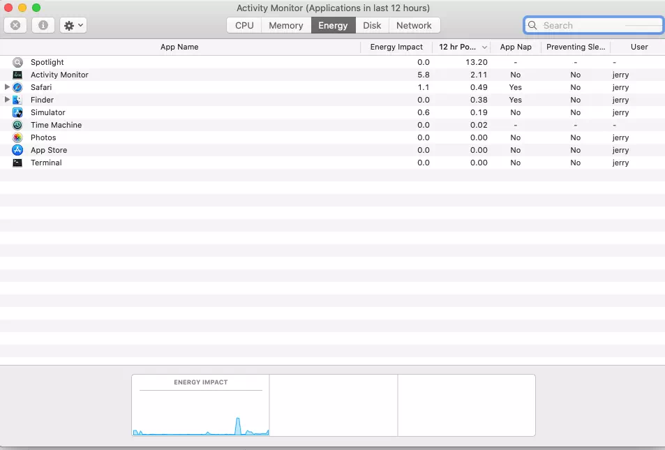This screenshot has height=450, width=665.
Task: Select the Finder row name
Action: 42,100
